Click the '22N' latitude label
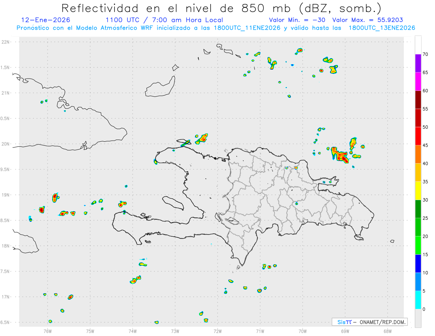 coord(6,42)
